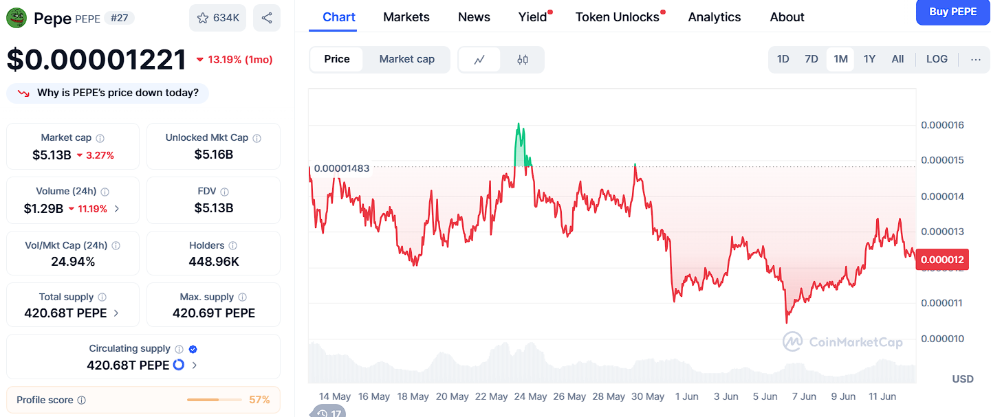Click the red 0.000012 current price tag

point(943,260)
